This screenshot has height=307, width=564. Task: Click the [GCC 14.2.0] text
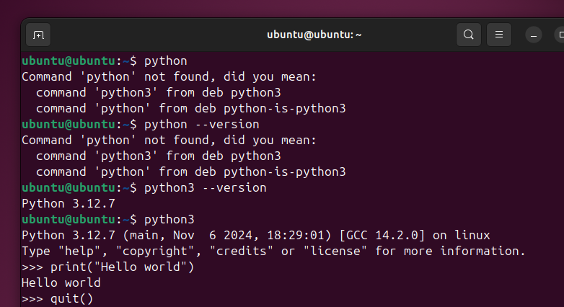[382, 236]
